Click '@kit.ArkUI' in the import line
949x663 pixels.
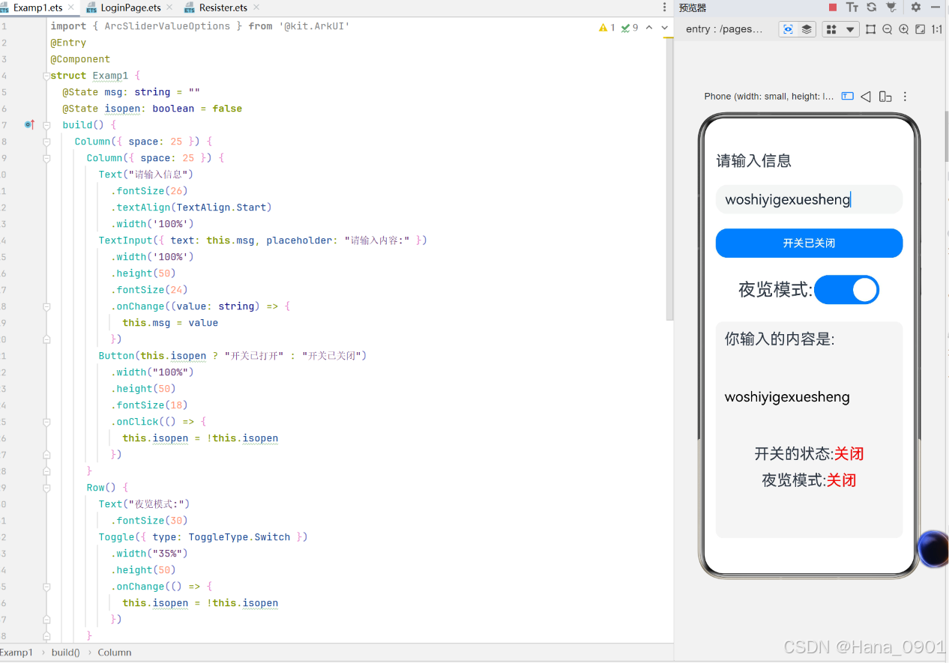click(314, 26)
